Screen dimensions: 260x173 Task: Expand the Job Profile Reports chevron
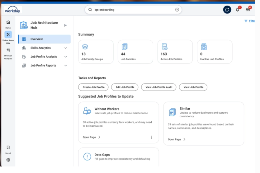[66, 65]
